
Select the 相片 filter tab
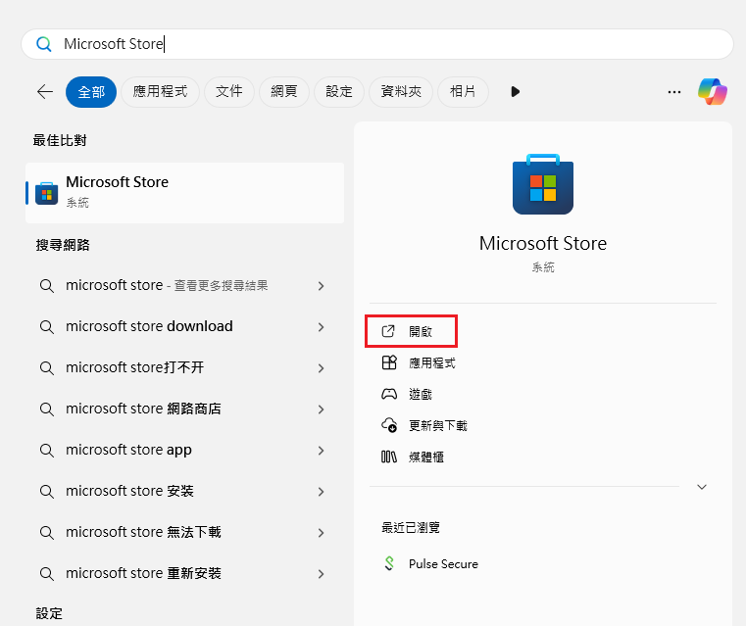(463, 91)
